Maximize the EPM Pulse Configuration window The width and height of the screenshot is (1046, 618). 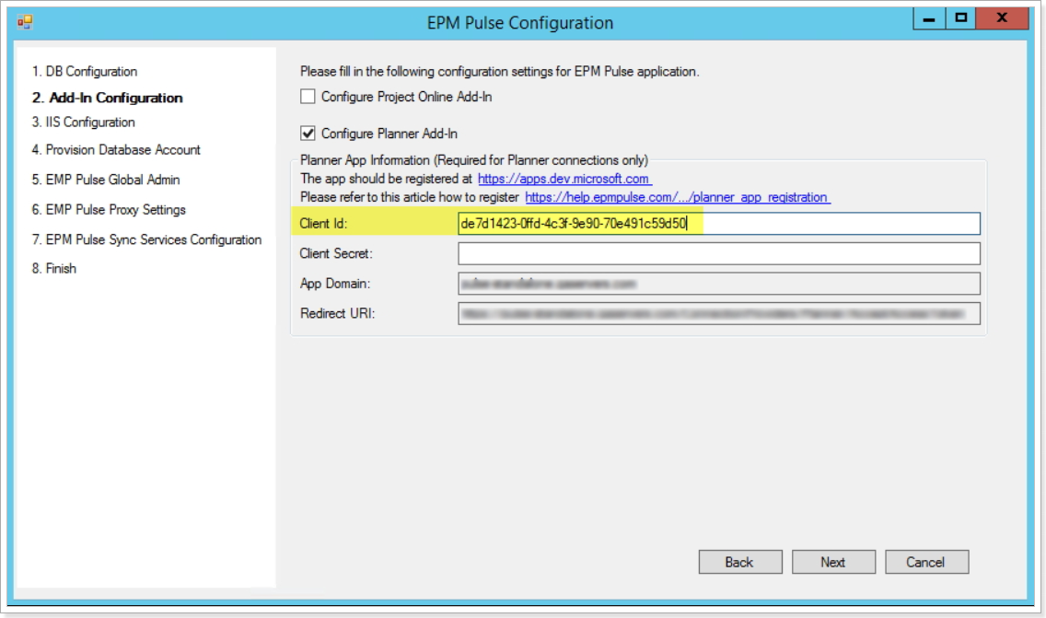[x=960, y=18]
